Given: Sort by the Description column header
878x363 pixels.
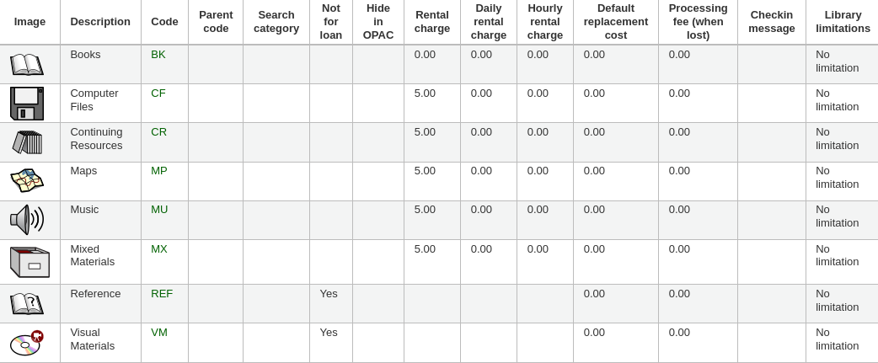Looking at the screenshot, I should [x=100, y=22].
